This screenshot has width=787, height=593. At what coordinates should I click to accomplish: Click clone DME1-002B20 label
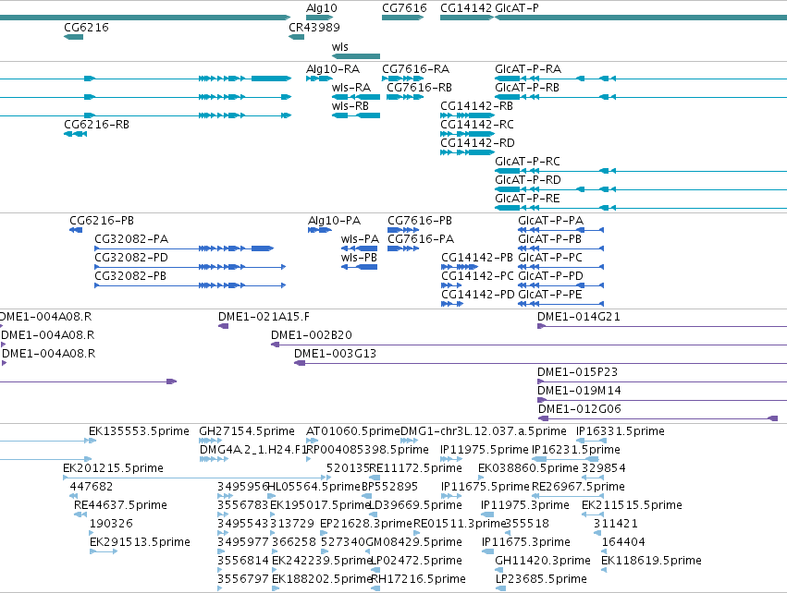click(312, 335)
